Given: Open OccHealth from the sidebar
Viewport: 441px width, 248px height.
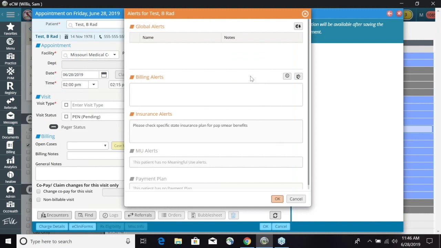Looking at the screenshot, I should click(x=10, y=207).
